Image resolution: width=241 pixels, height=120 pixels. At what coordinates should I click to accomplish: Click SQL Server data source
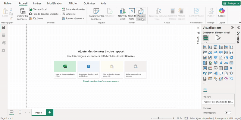(x=36, y=18)
